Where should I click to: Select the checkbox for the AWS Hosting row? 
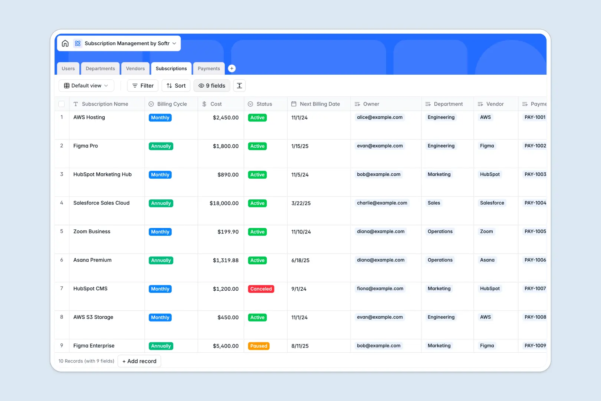(62, 117)
